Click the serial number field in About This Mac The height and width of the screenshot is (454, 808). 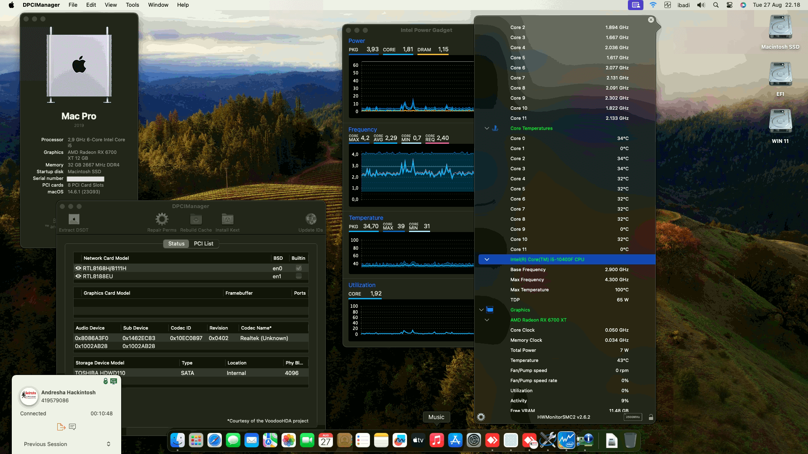tap(85, 179)
